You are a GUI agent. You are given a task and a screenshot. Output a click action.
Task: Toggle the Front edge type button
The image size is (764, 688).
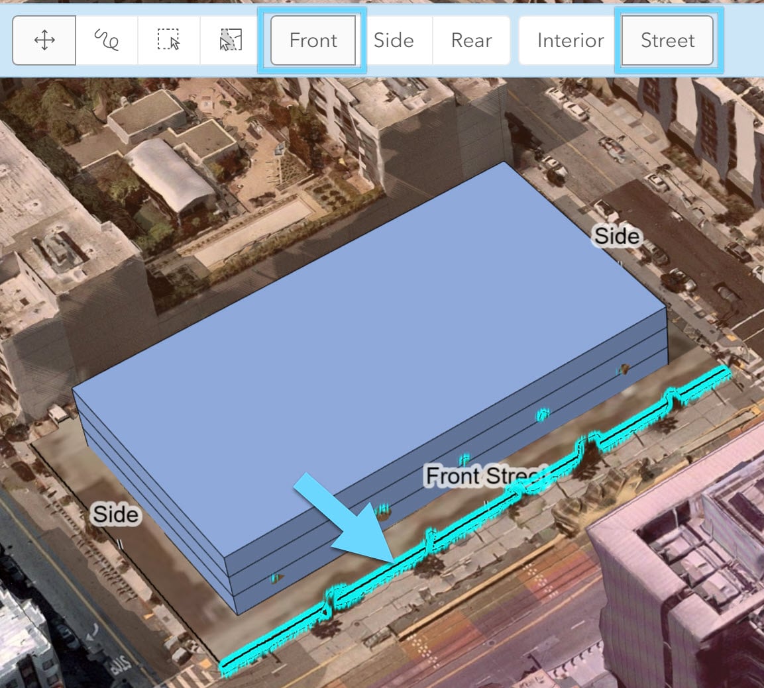click(313, 40)
